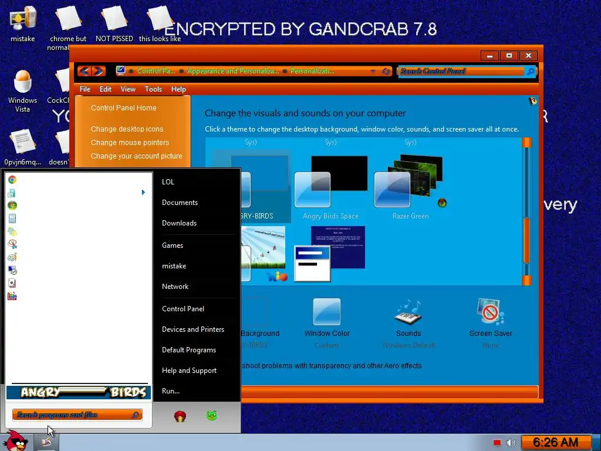Viewport: 601px width, 451px height.
Task: Open the clock showing 6:26 AM
Action: pyautogui.click(x=555, y=443)
